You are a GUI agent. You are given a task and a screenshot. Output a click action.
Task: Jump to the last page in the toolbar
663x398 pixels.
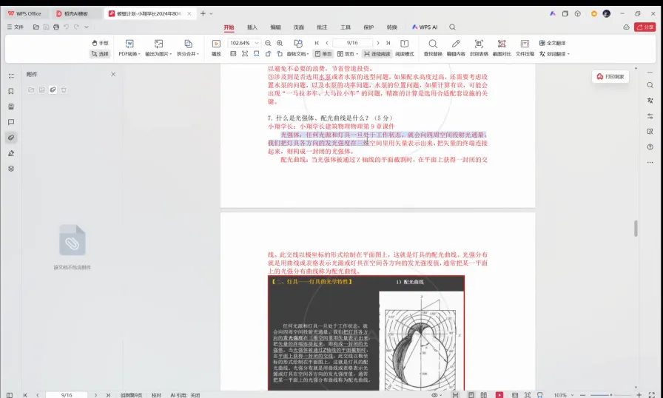pos(388,43)
